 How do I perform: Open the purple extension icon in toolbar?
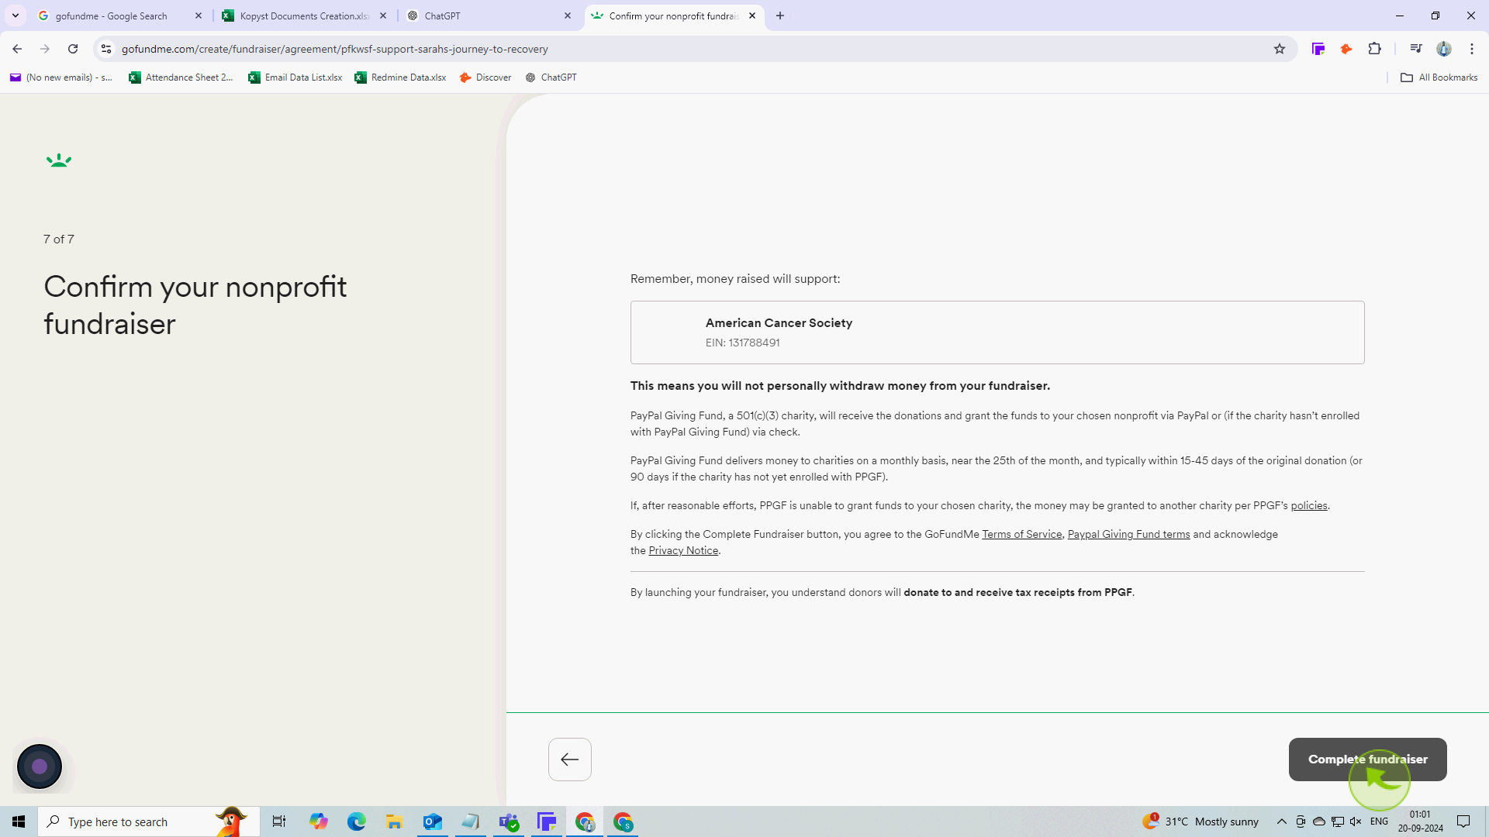pos(1318,49)
